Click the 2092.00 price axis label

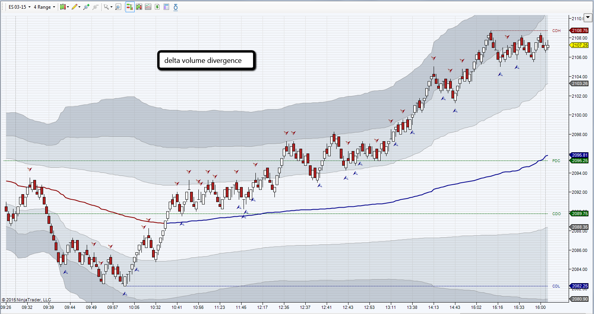(x=579, y=192)
